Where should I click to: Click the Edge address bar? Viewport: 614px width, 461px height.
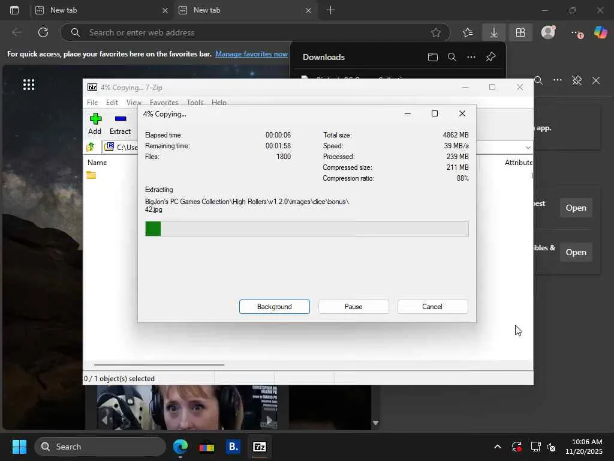coord(254,32)
